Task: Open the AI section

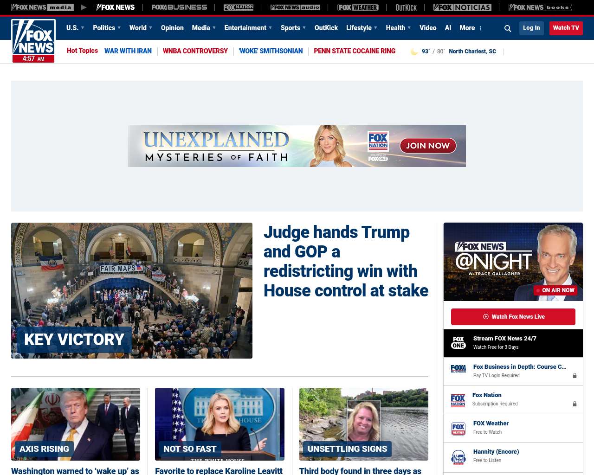Action: coord(448,28)
